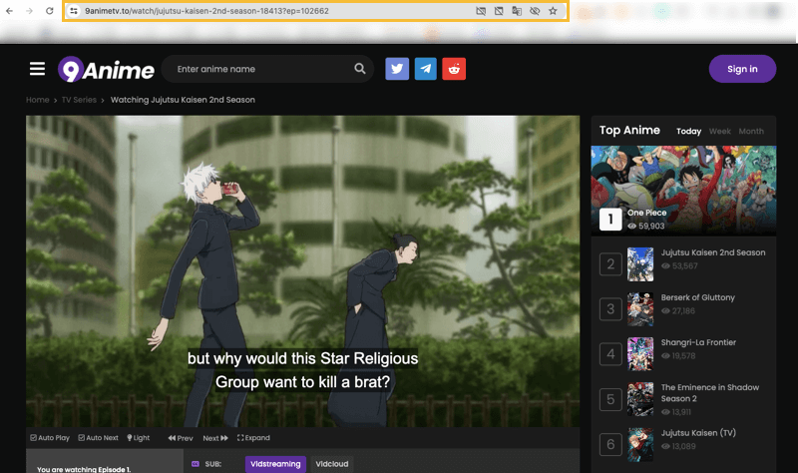Click the Shangri-La Frontier thumbnail image

click(x=640, y=354)
